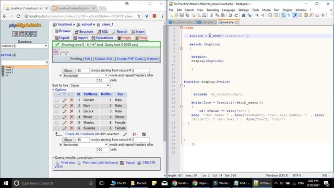Click the CREATE VIEW link

click(105, 164)
